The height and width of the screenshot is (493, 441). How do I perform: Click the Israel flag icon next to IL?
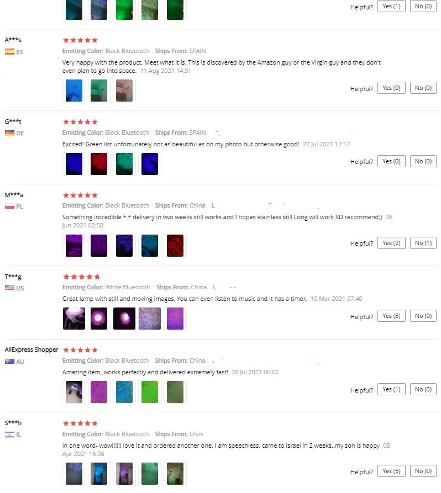(x=9, y=434)
